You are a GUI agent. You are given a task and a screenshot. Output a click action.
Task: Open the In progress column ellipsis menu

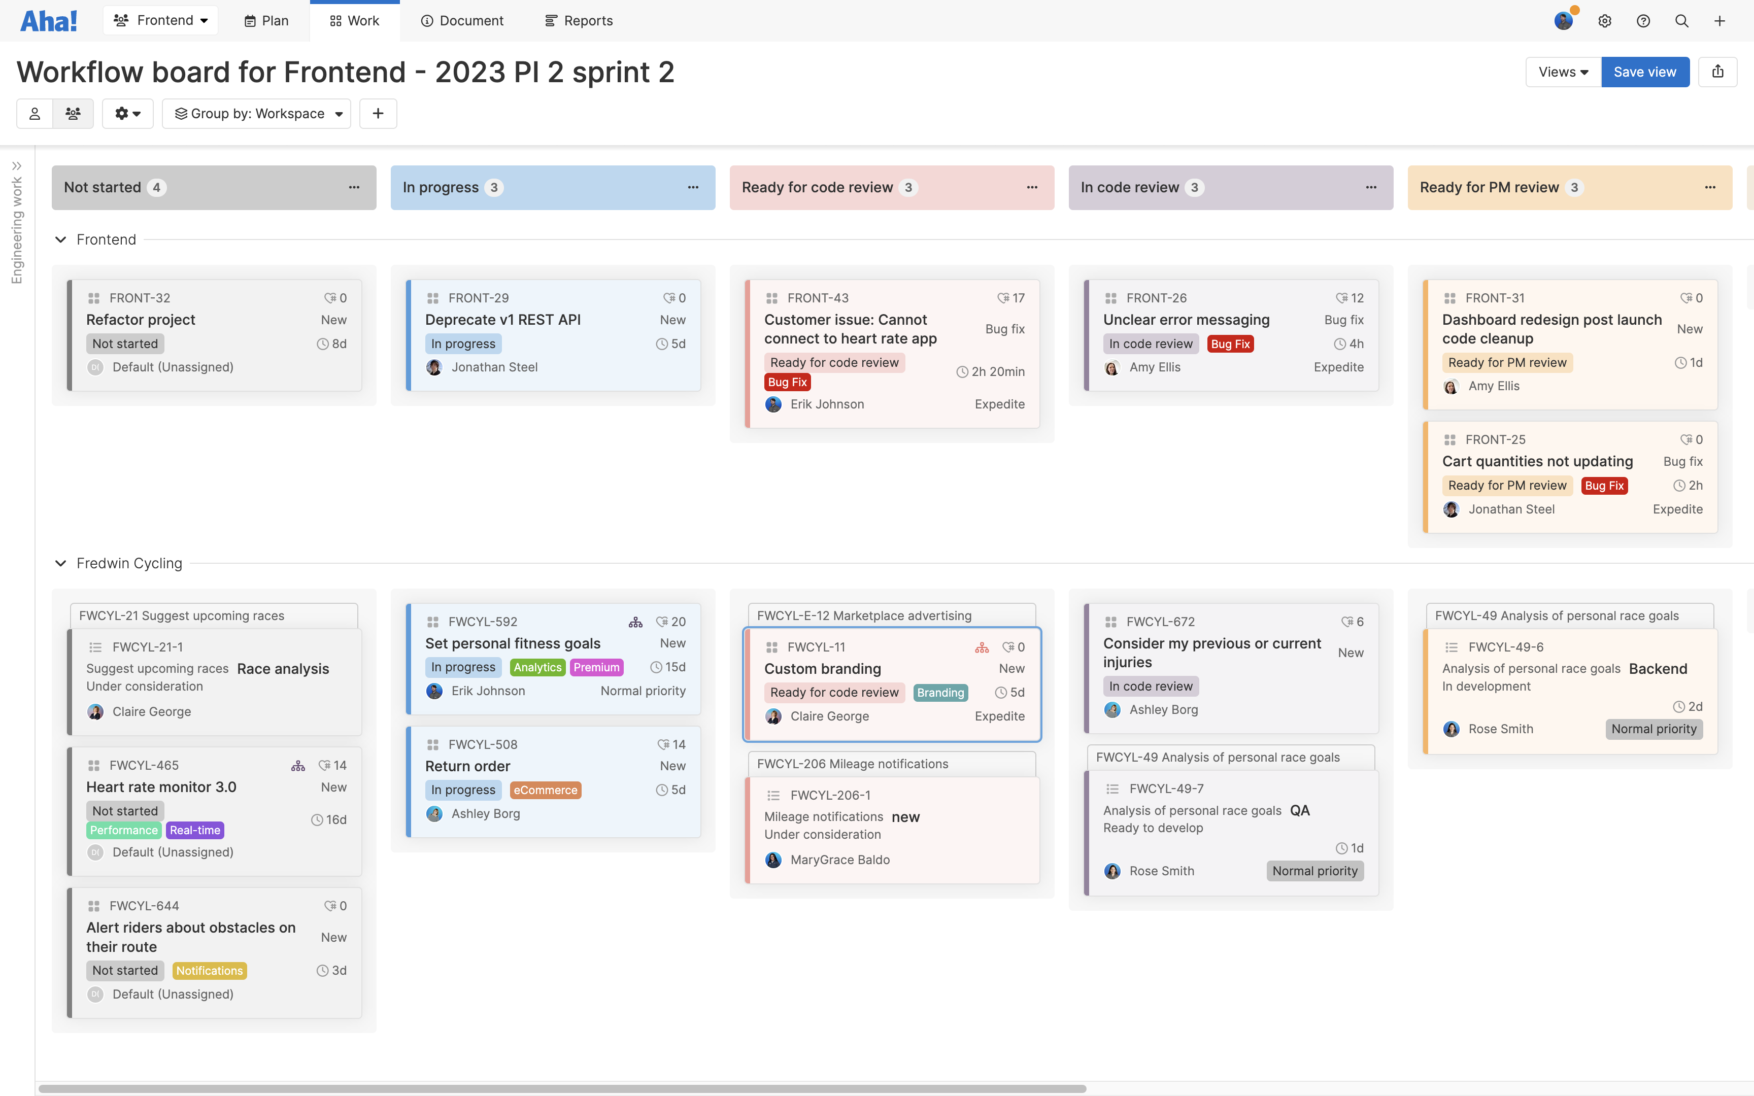(693, 187)
